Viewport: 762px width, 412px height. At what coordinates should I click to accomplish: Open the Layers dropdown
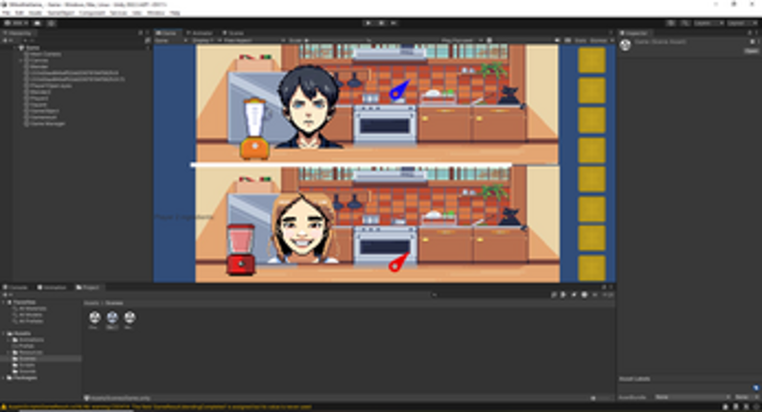coord(709,23)
